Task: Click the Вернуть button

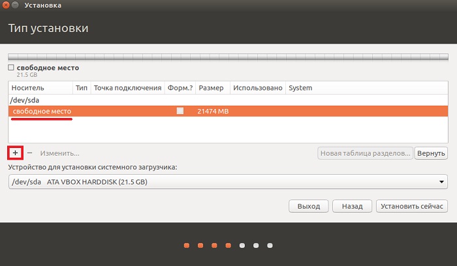Action: [431, 153]
